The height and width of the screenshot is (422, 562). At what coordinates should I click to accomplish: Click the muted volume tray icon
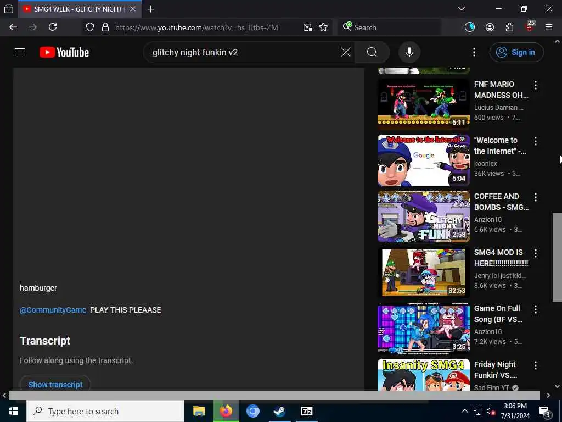(x=491, y=411)
